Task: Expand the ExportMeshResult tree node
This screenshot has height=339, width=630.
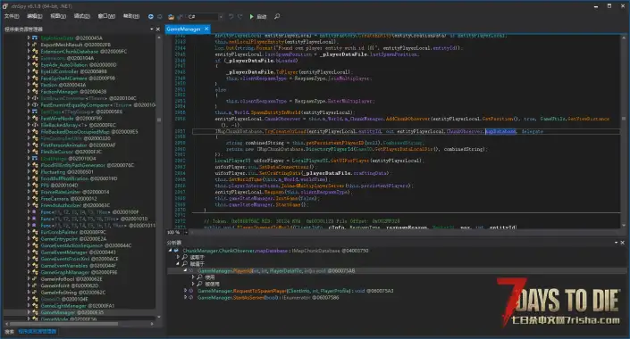Action: [29, 45]
